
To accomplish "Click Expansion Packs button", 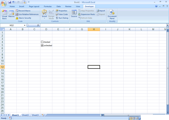I will point(86,15).
